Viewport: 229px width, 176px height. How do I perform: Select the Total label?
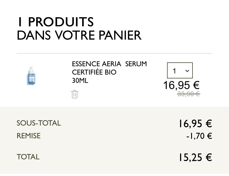click(x=28, y=157)
